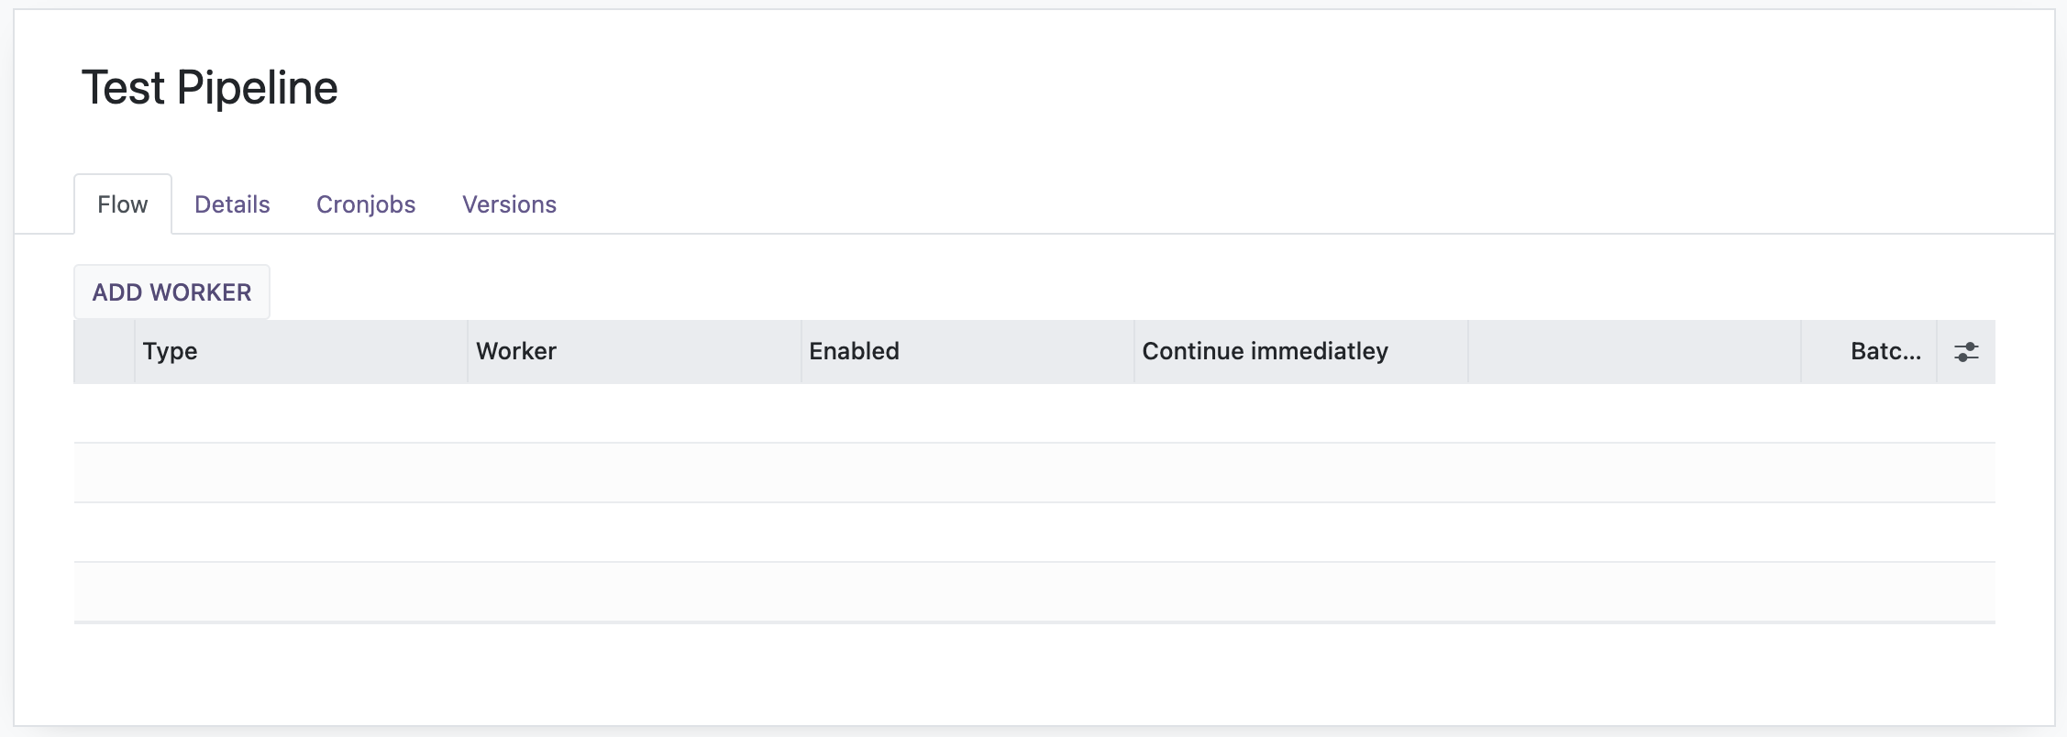Select the Flow tab

[x=123, y=204]
